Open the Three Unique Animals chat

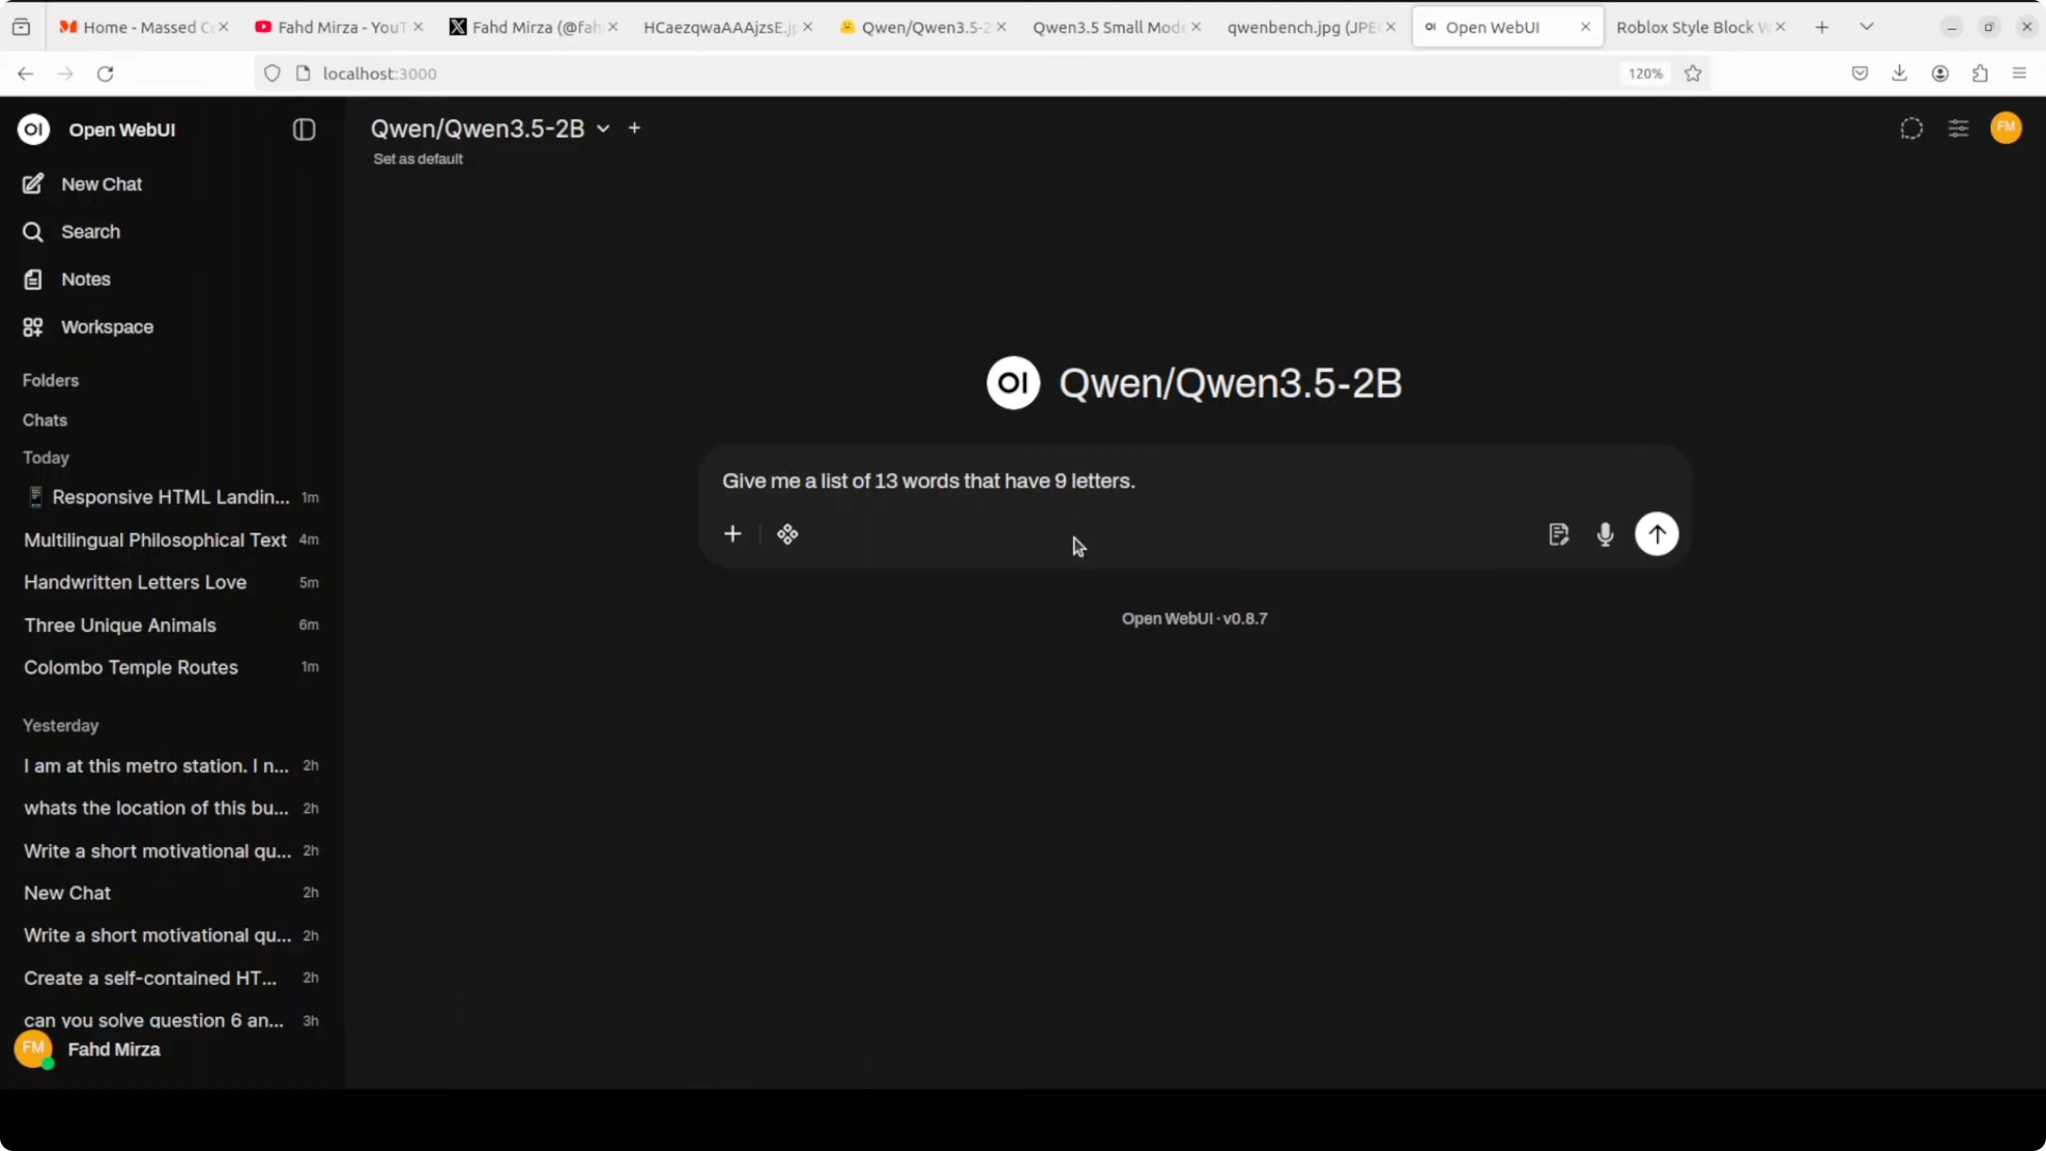pyautogui.click(x=120, y=625)
